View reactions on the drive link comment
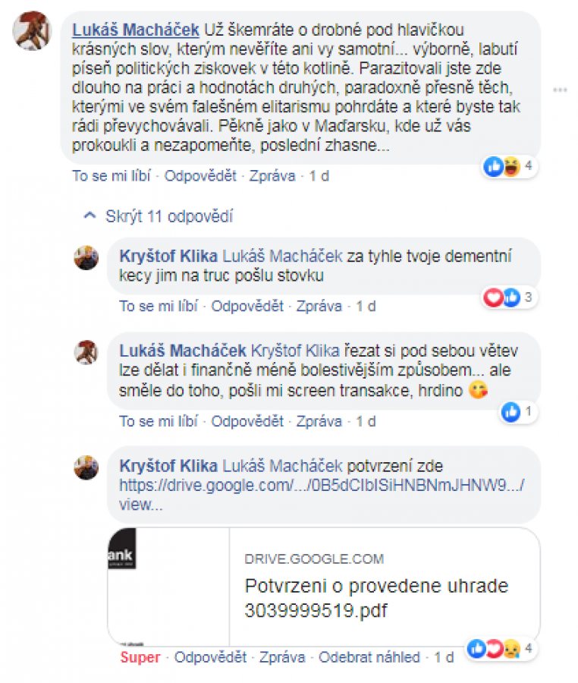578x683 pixels. (x=501, y=649)
